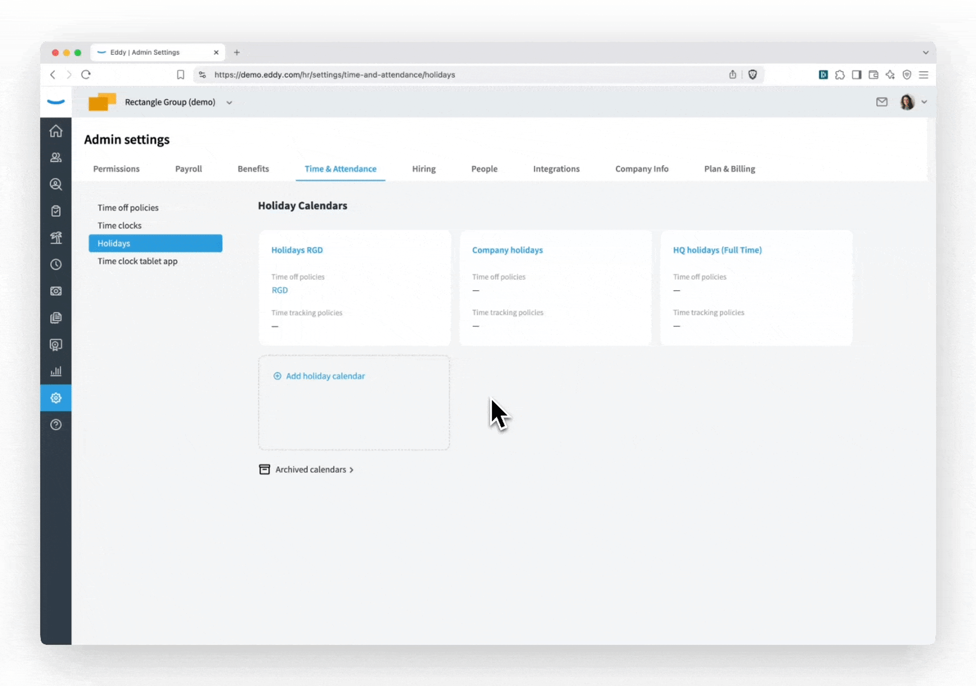Switch to the Benefits tab
976x686 pixels.
[x=253, y=169]
